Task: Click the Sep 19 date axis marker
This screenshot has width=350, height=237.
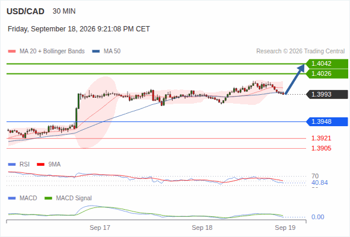Action: (285, 228)
